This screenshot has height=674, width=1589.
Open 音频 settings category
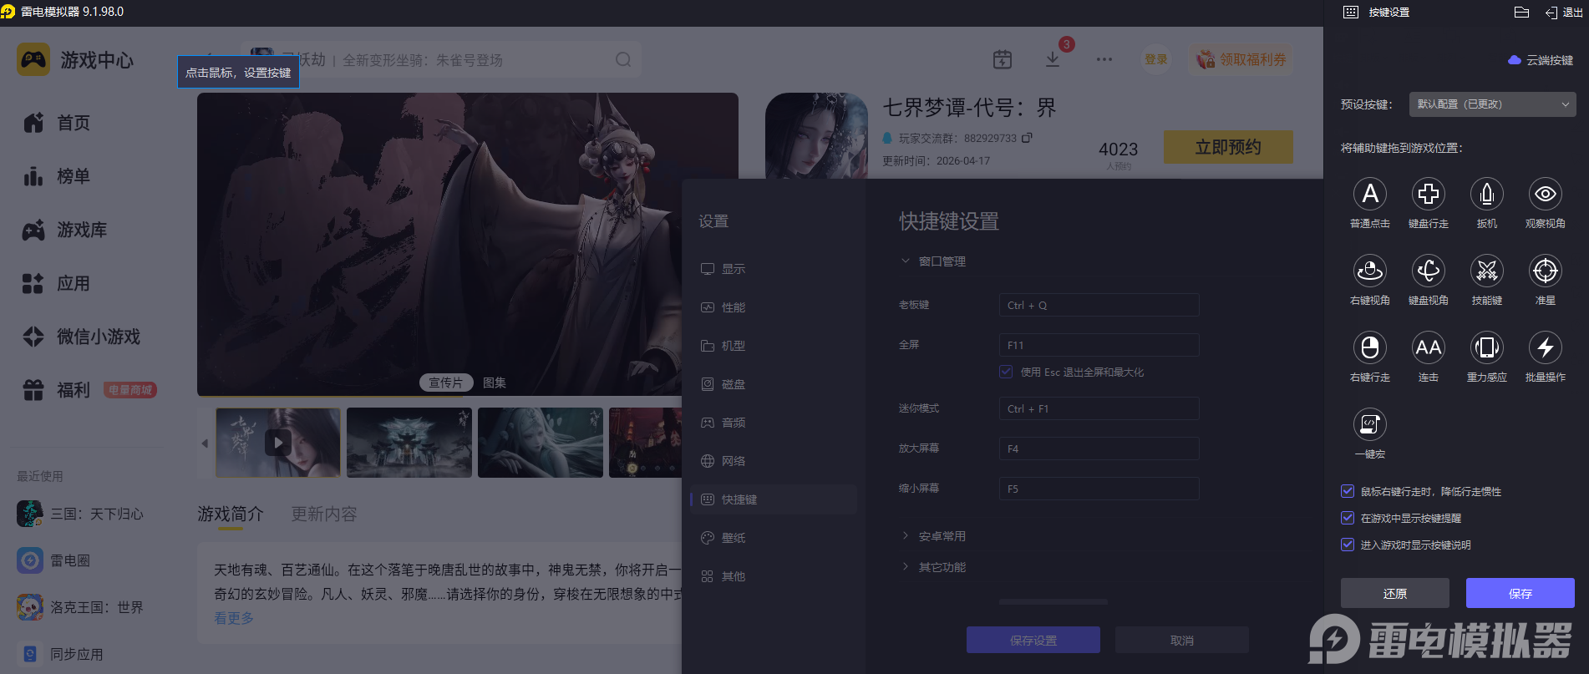pos(774,423)
